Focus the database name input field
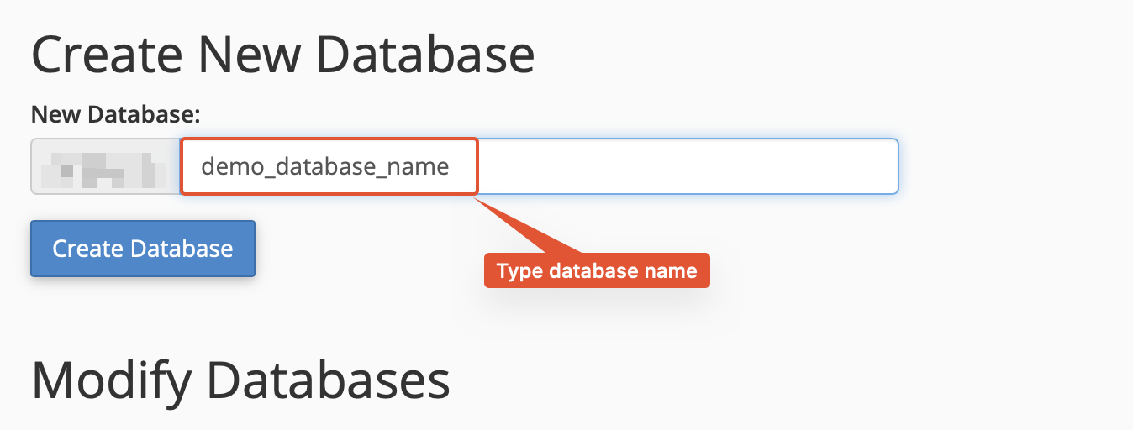Viewport: 1133px width, 430px height. pyautogui.click(x=538, y=166)
